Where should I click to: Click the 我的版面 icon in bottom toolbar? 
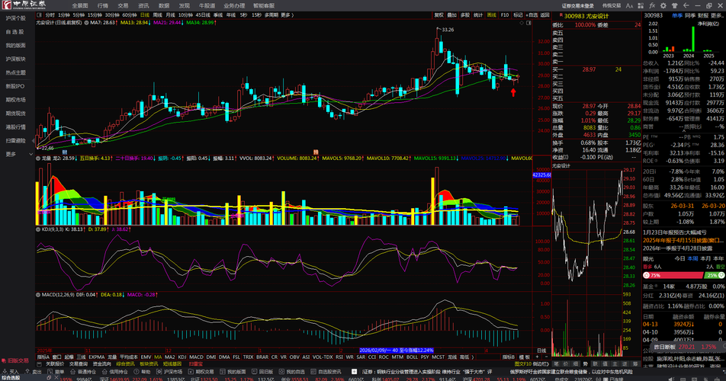221,371
